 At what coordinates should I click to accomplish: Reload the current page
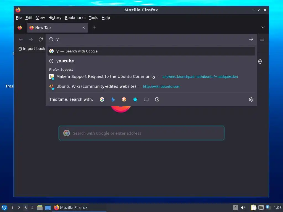point(41,39)
